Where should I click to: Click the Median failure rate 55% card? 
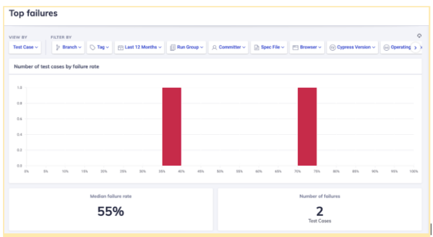111,209
